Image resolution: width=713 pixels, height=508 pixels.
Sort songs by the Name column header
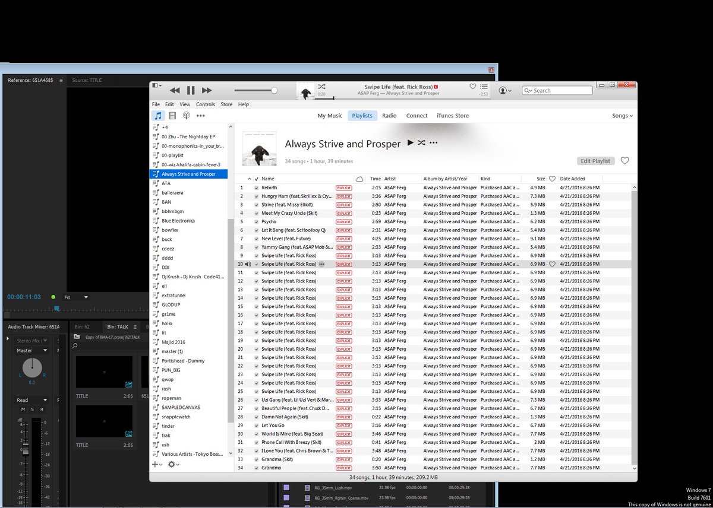[268, 179]
